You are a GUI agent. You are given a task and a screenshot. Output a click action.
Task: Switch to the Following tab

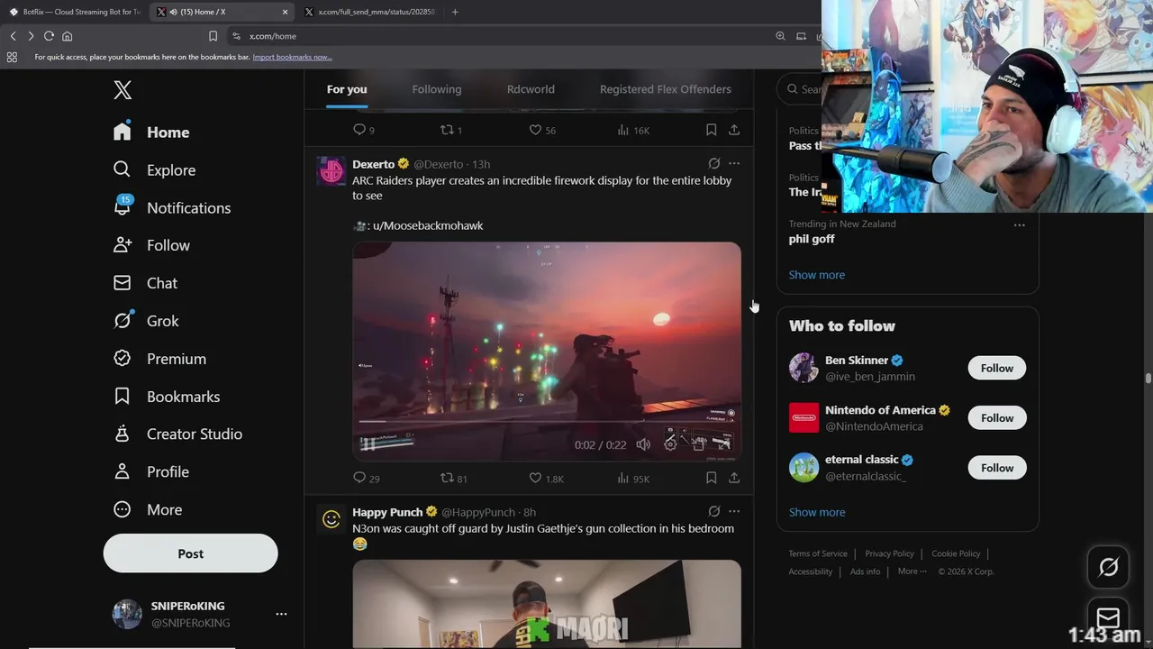(x=437, y=89)
